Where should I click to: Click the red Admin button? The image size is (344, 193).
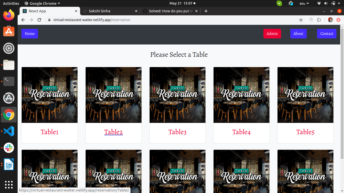pyautogui.click(x=272, y=34)
